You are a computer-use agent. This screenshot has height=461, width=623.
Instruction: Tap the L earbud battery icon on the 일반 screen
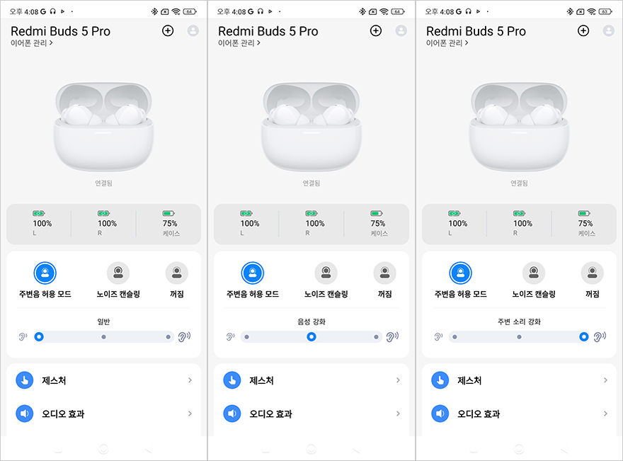click(38, 213)
